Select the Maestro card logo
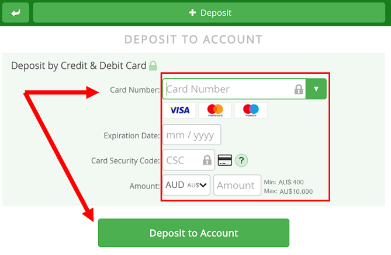This screenshot has width=391, height=255. pyautogui.click(x=251, y=110)
